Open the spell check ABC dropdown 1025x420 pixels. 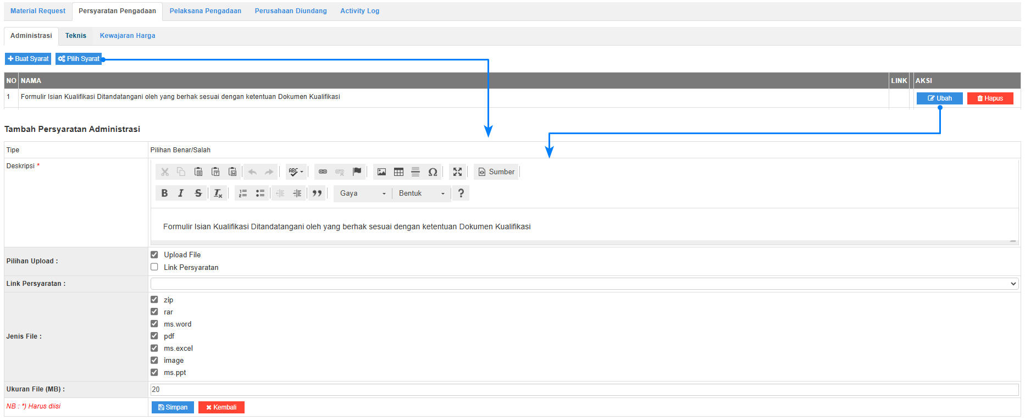tap(296, 172)
